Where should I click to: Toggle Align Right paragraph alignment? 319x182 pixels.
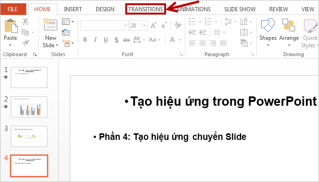point(213,43)
